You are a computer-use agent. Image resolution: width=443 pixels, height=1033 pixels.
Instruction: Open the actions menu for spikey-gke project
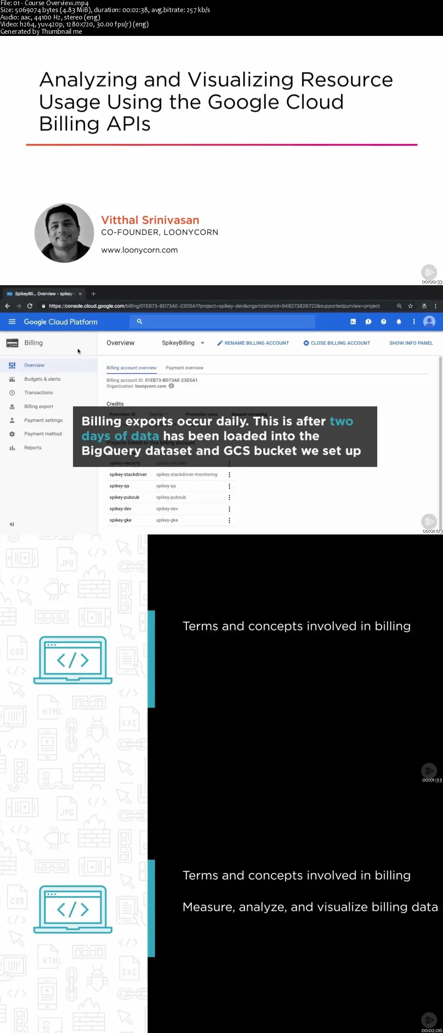(x=229, y=521)
